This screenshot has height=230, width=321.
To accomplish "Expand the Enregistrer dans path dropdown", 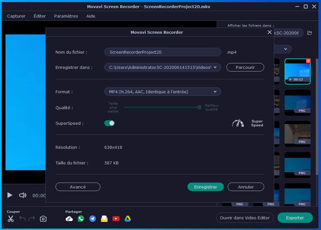I will tap(215, 67).
